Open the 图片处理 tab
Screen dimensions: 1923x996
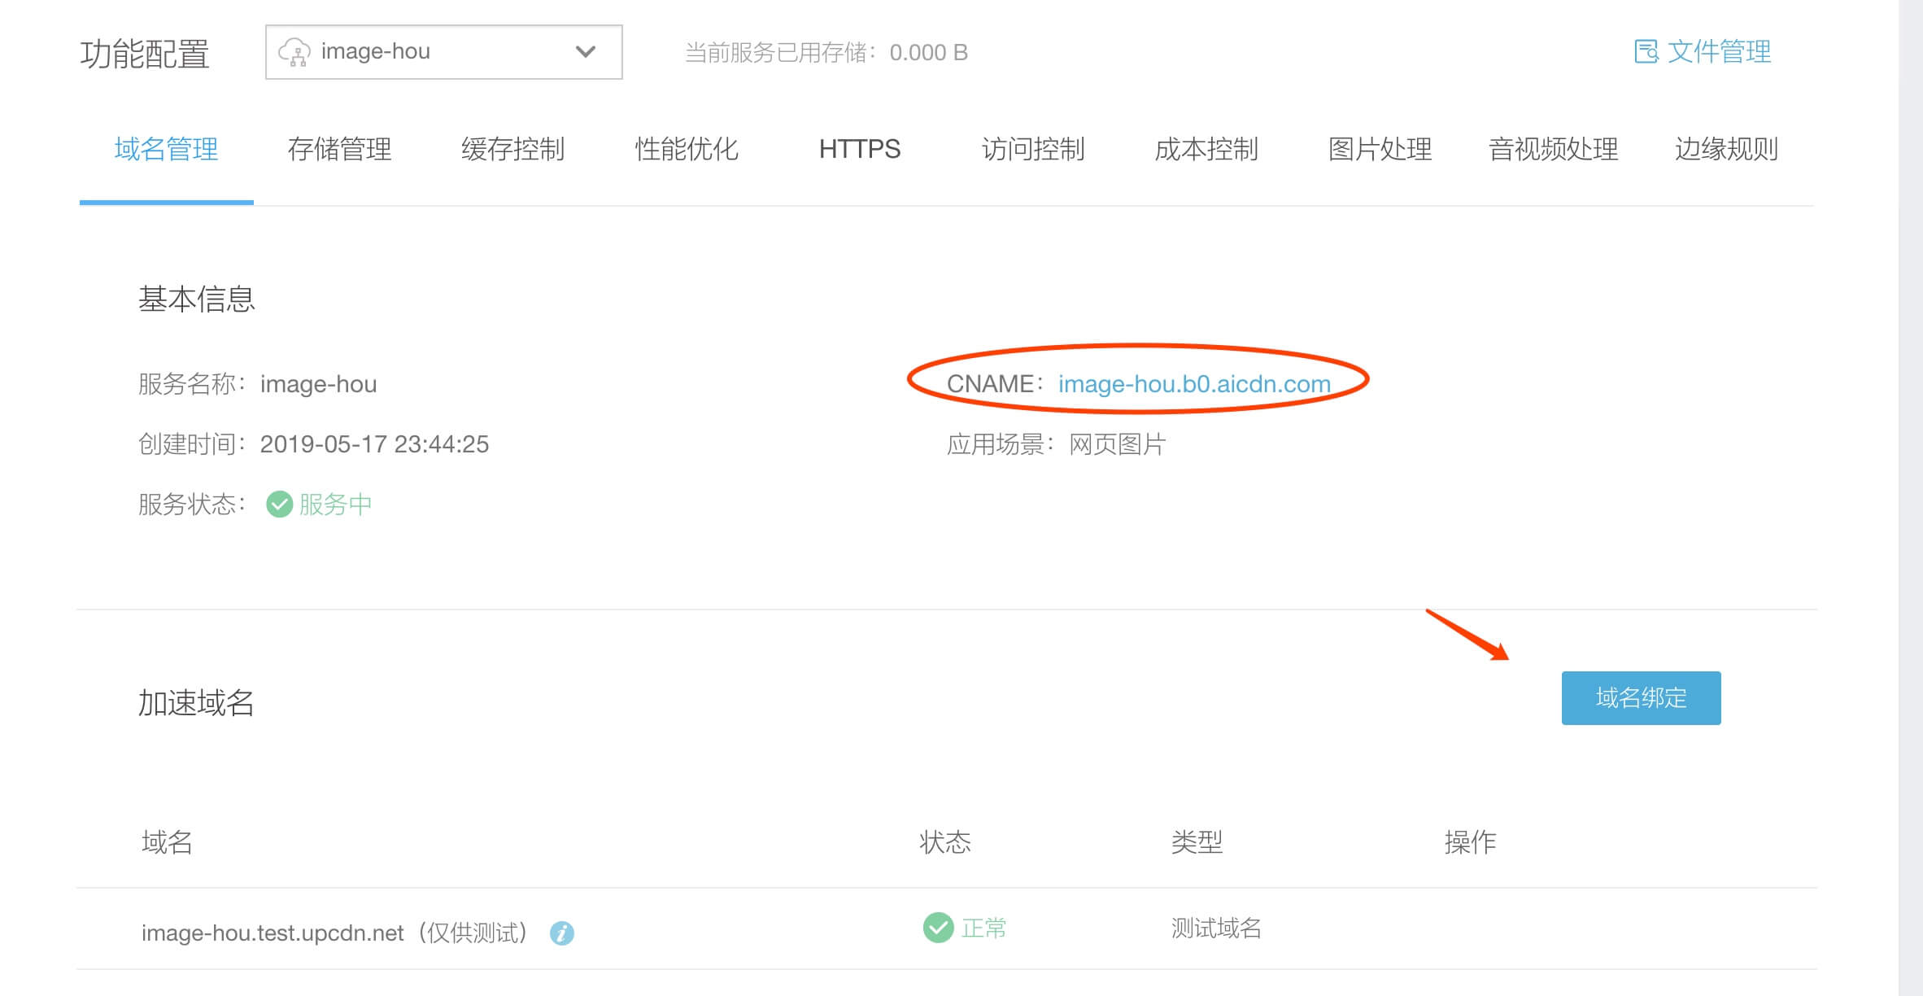[1380, 149]
